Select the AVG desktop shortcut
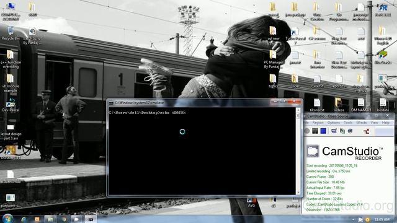The height and width of the screenshot is (223, 397). click(251, 203)
